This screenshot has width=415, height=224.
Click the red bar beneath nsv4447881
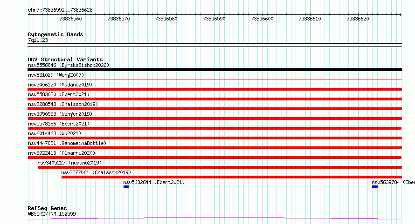(214, 148)
